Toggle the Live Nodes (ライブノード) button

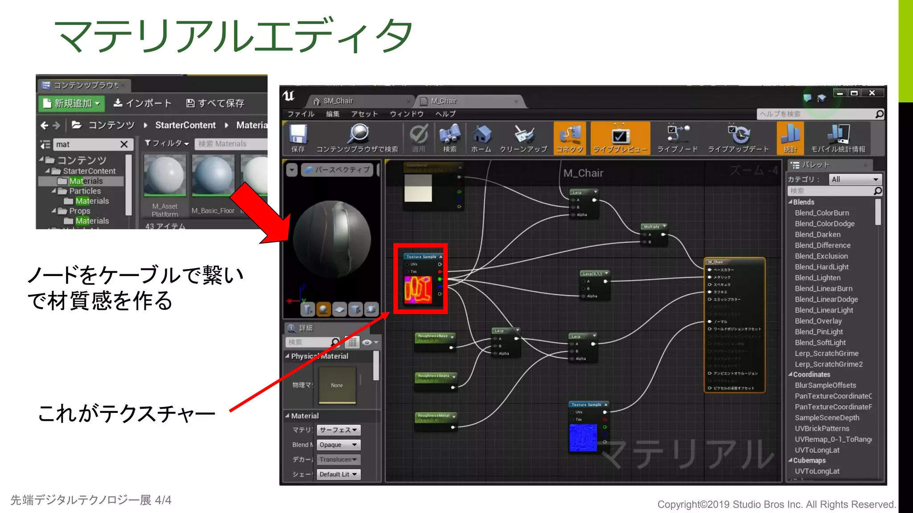click(678, 138)
